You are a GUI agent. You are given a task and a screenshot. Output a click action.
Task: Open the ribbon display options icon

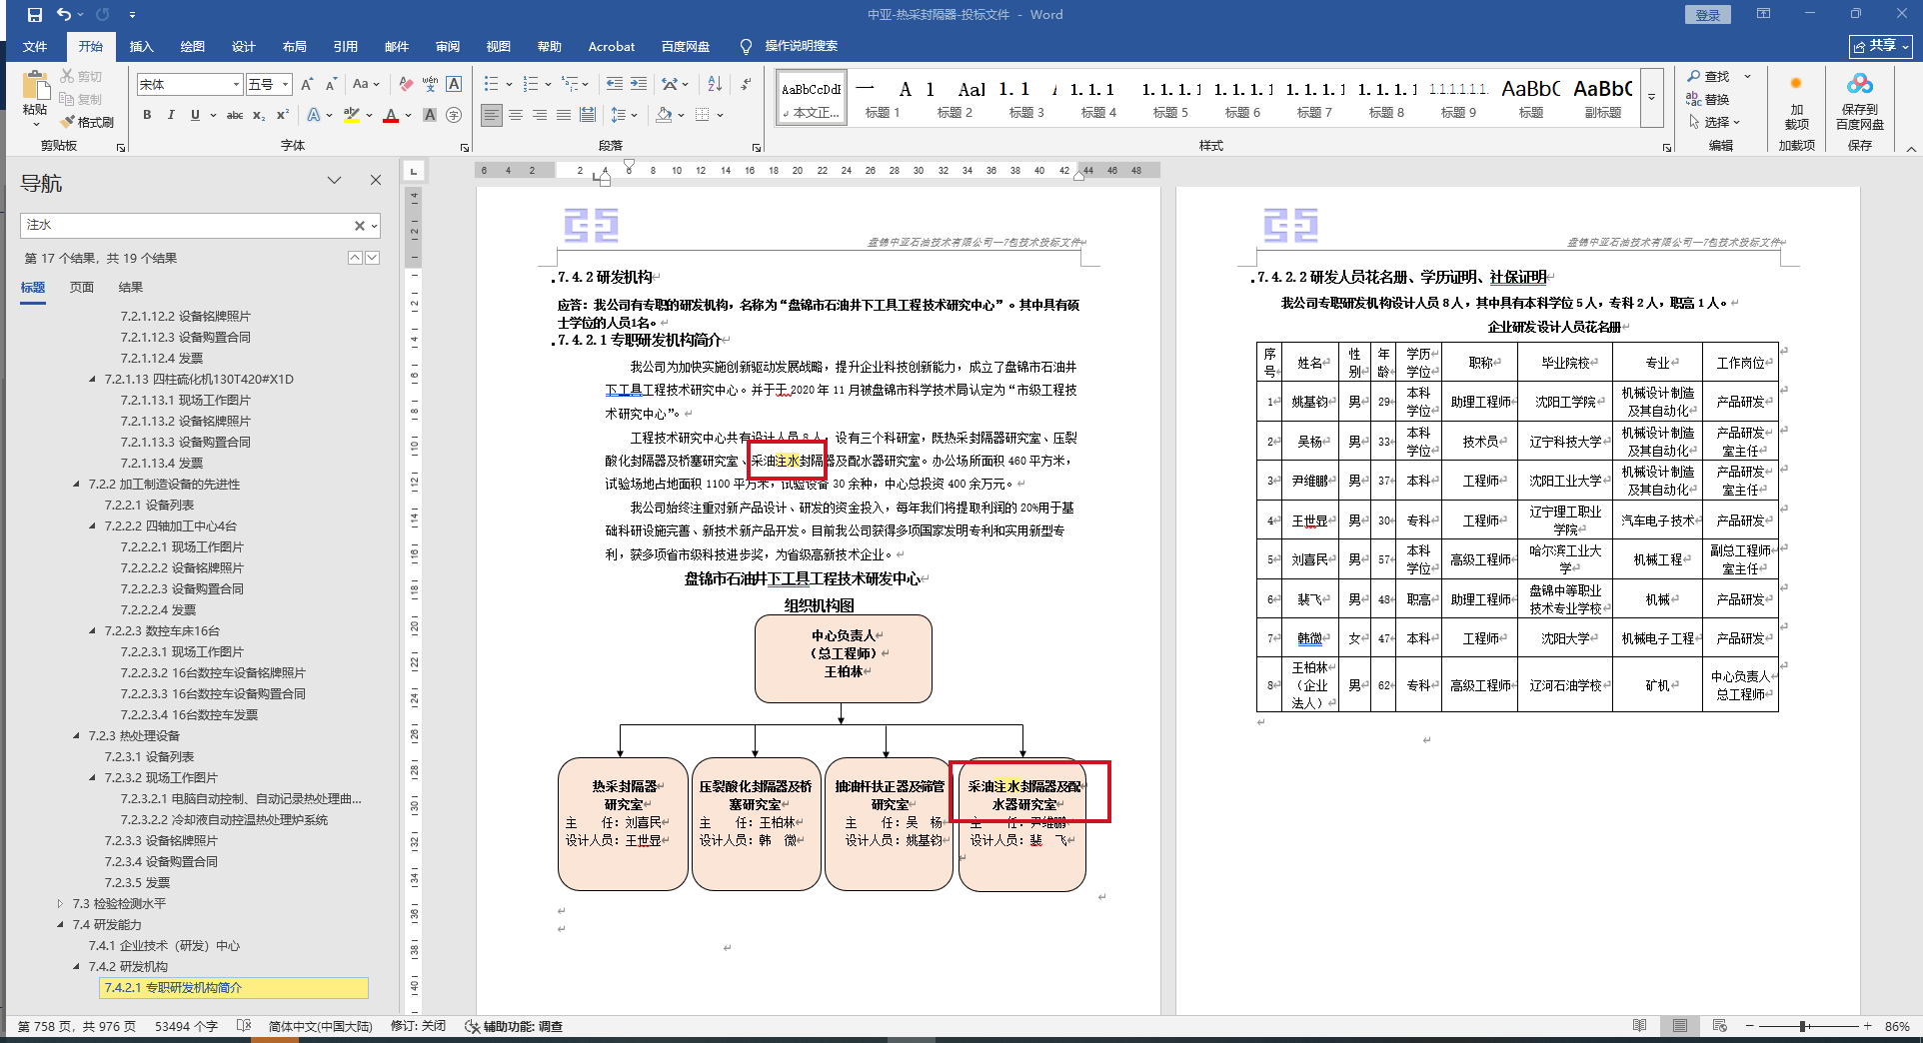(1763, 14)
